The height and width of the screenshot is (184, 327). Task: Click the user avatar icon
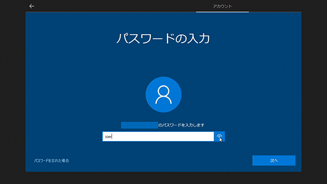click(163, 95)
